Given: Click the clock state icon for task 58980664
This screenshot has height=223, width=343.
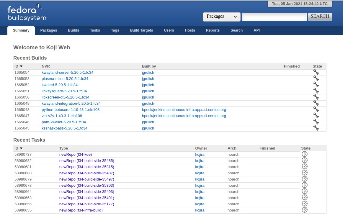Looking at the screenshot, I should (x=305, y=191).
